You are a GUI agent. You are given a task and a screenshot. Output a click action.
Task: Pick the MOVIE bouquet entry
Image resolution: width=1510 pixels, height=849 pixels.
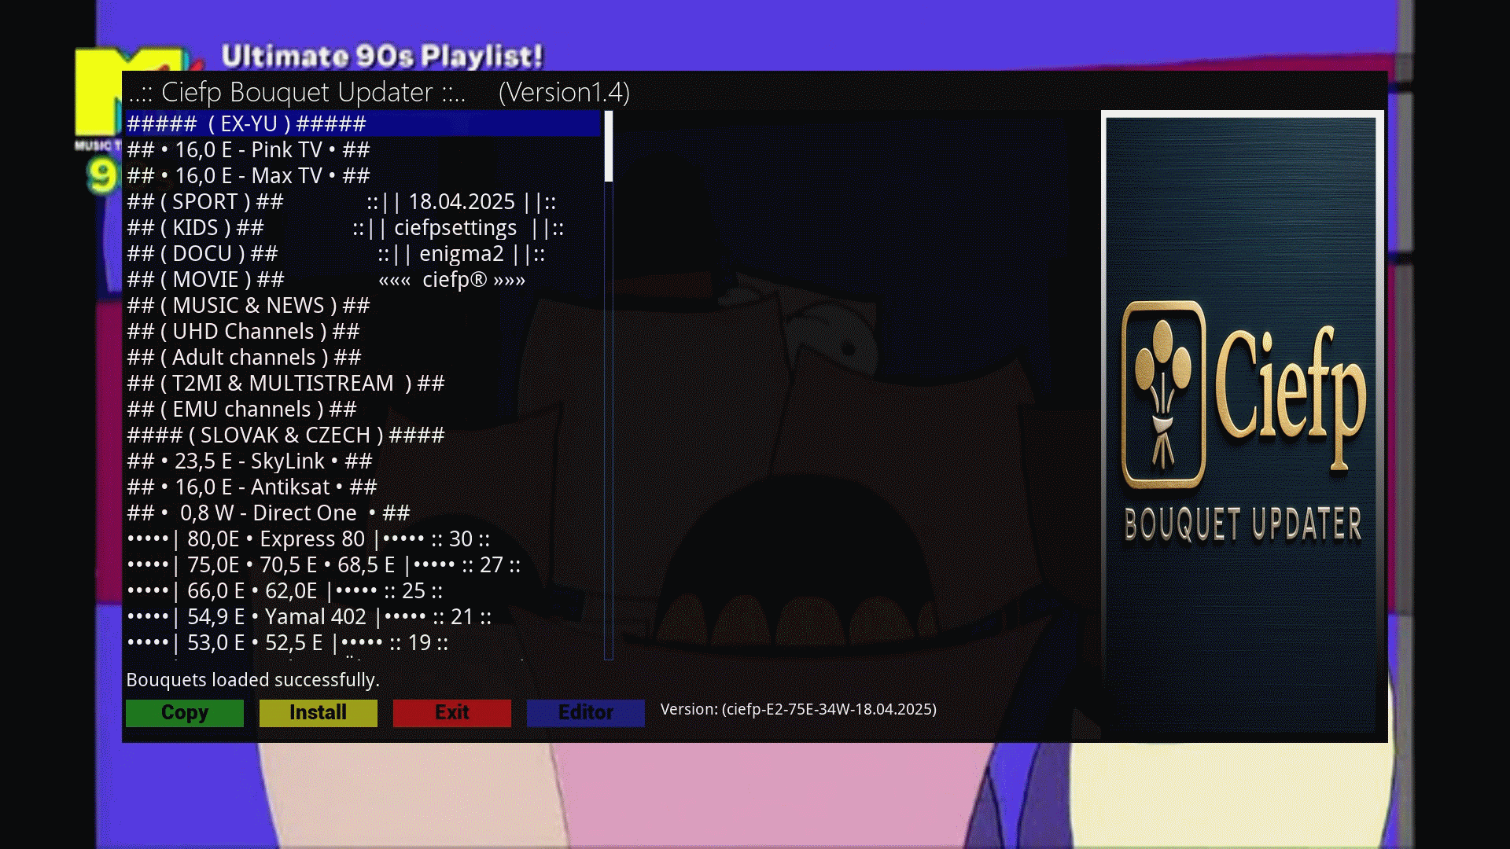coord(205,280)
